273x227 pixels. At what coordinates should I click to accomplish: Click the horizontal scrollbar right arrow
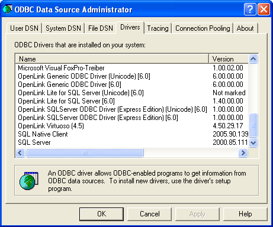click(243, 153)
